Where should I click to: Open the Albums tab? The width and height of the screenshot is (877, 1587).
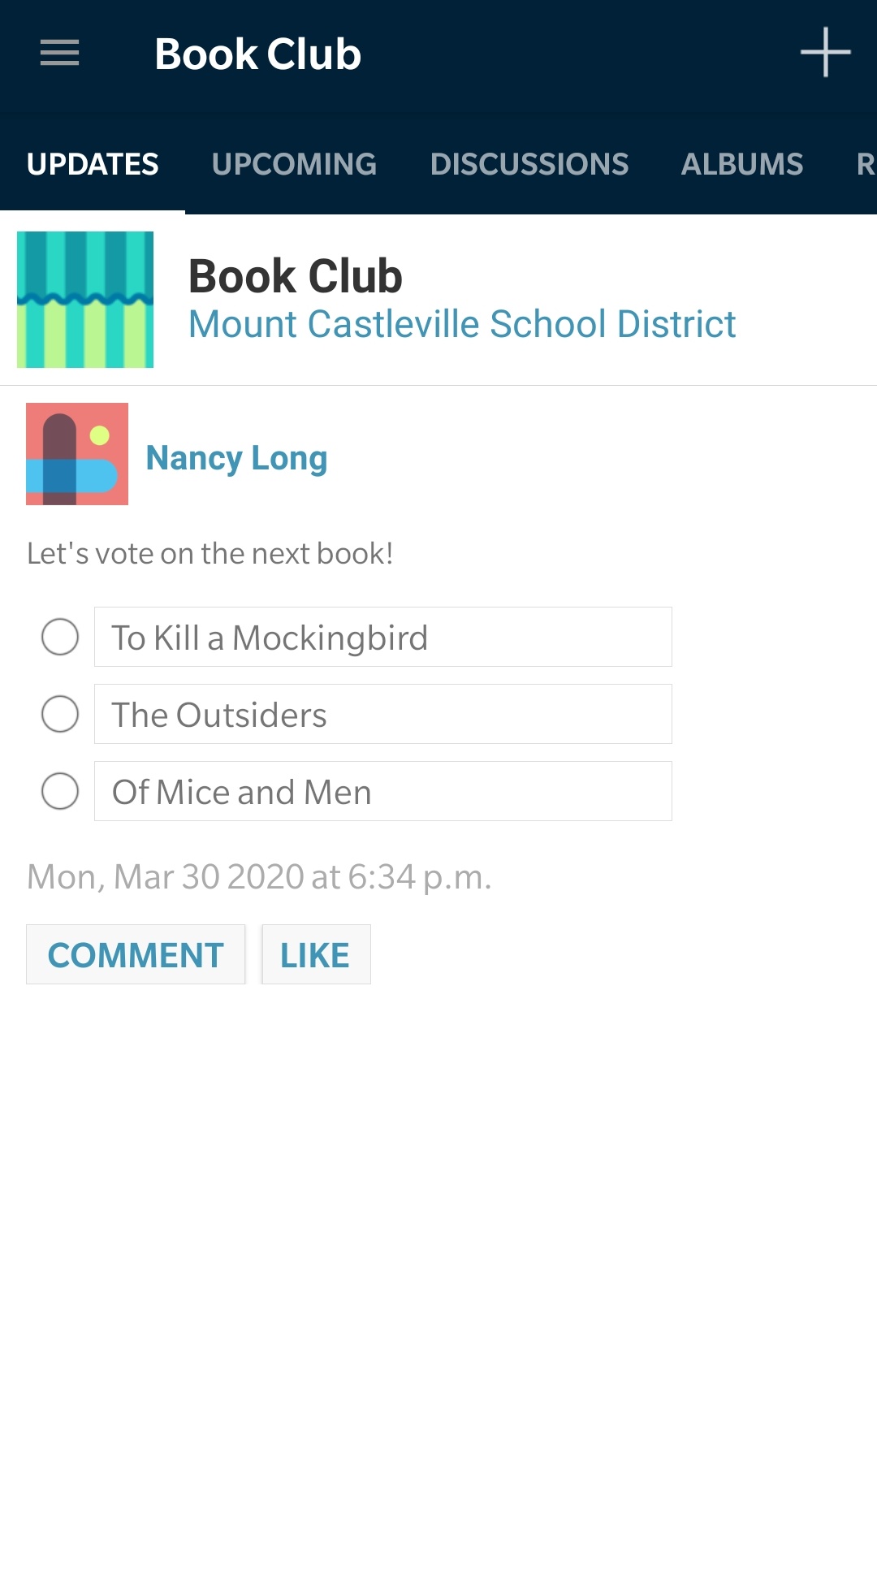742,164
